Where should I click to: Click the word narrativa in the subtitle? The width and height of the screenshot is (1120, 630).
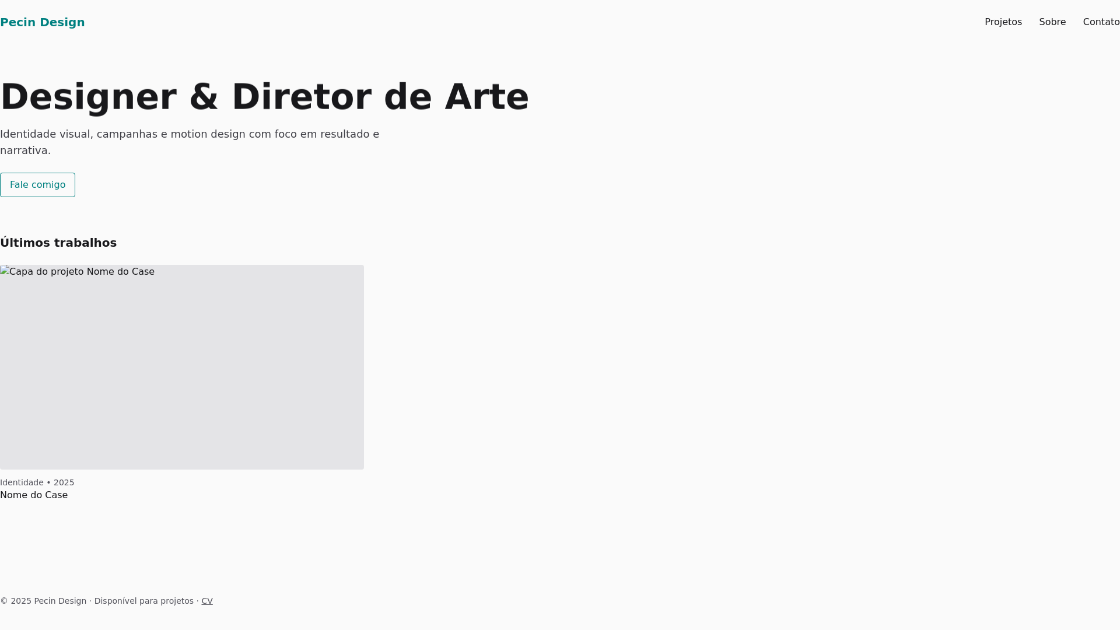(24, 150)
